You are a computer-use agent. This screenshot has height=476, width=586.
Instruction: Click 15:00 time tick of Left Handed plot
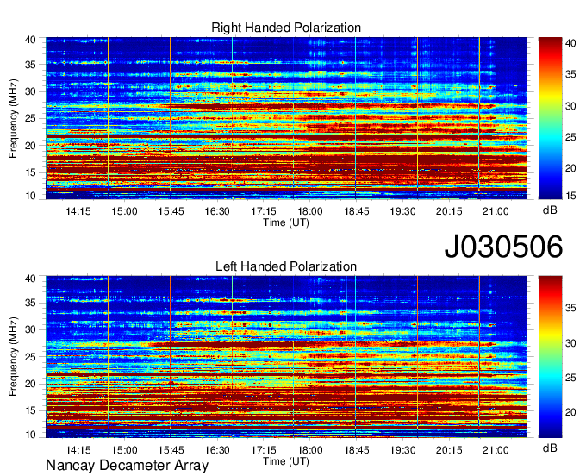coord(124,449)
